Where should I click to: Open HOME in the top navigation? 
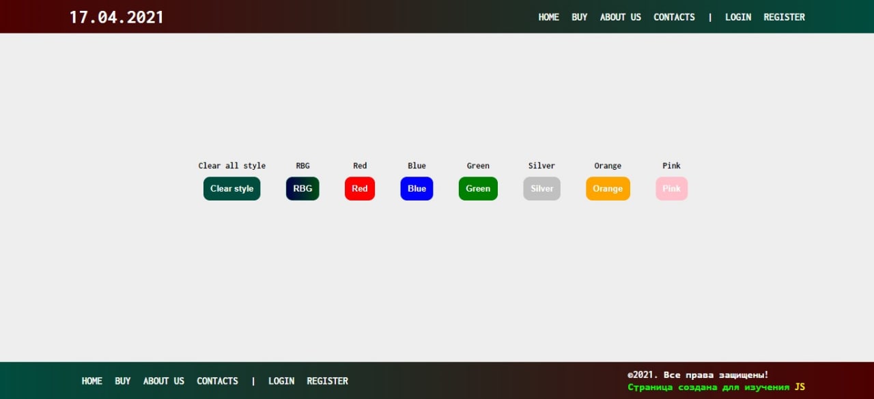[x=549, y=17]
